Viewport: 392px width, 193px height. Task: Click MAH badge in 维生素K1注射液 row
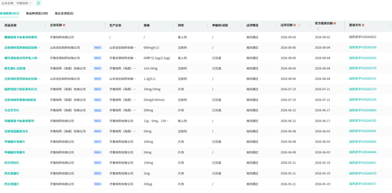coord(98,68)
